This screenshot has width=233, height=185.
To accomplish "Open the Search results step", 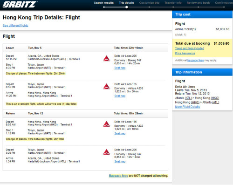I will (x=104, y=3).
